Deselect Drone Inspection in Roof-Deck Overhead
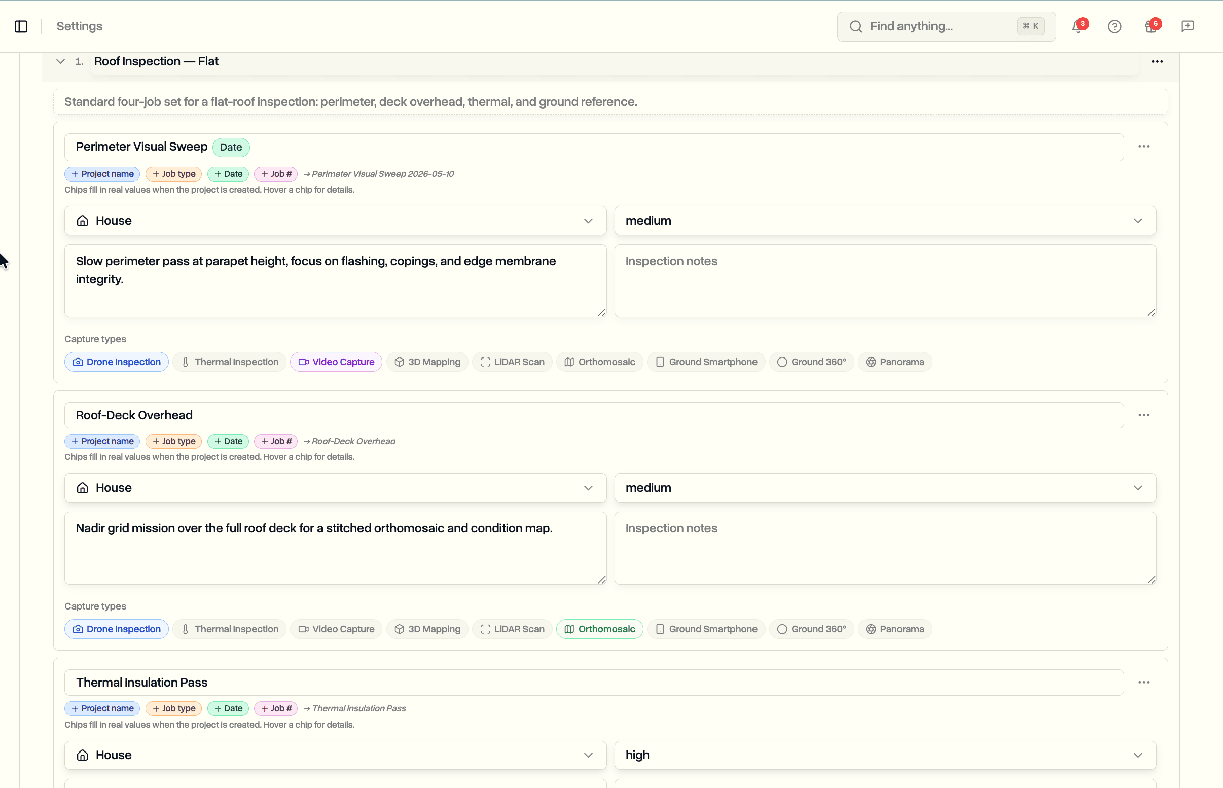This screenshot has width=1223, height=788. point(117,629)
